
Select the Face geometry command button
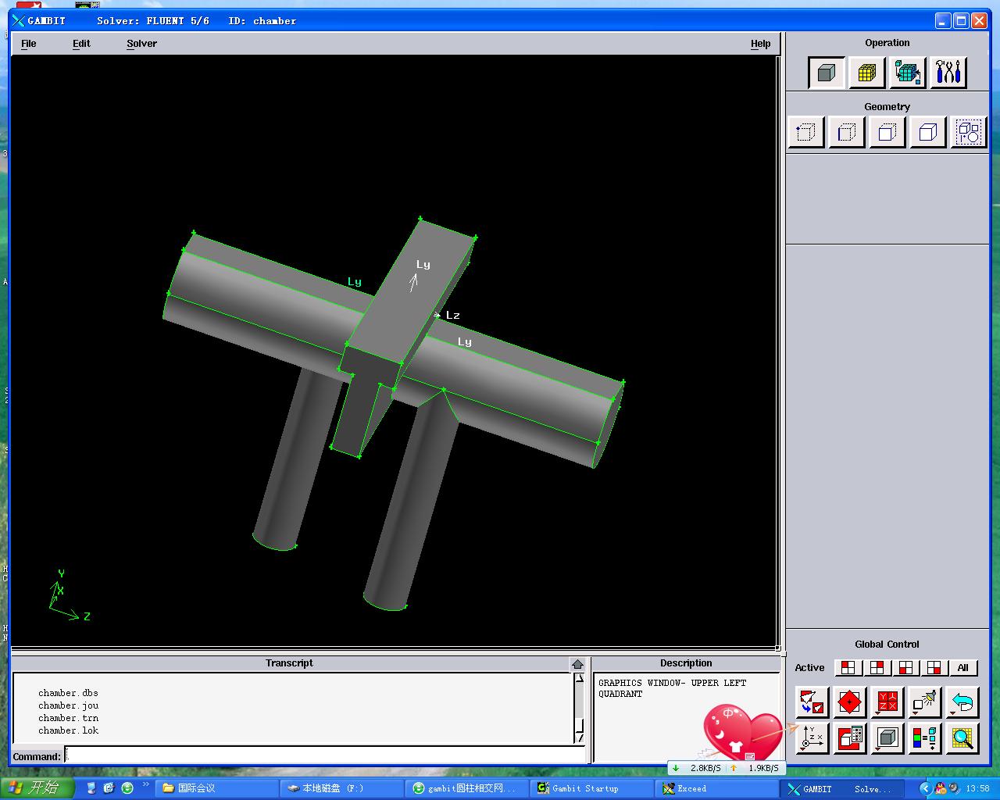coord(887,132)
